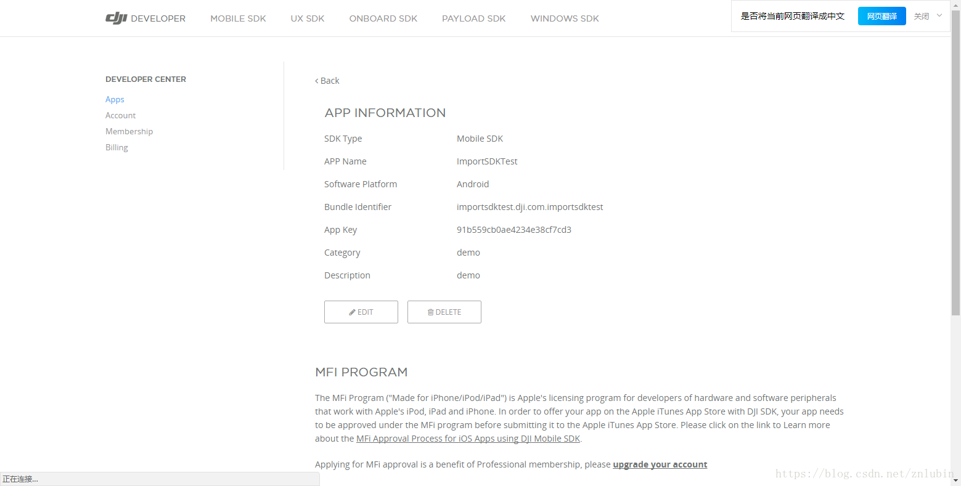Click the DEVELOPER CENTER heading
The height and width of the screenshot is (486, 961).
pos(145,79)
